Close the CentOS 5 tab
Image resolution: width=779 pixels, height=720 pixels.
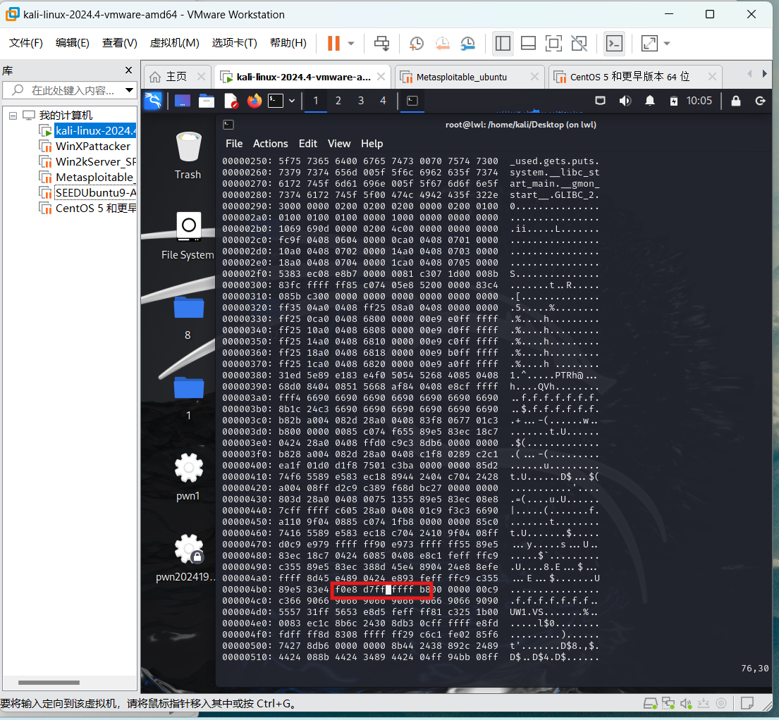point(713,77)
